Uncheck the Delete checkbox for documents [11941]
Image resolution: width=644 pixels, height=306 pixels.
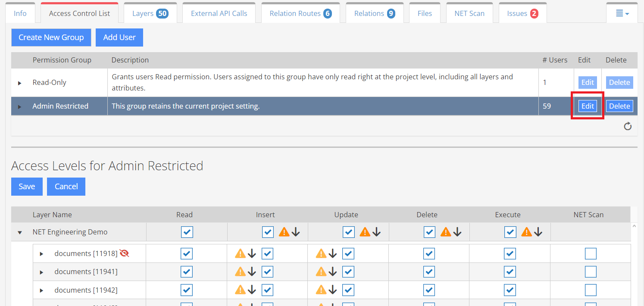coord(429,272)
